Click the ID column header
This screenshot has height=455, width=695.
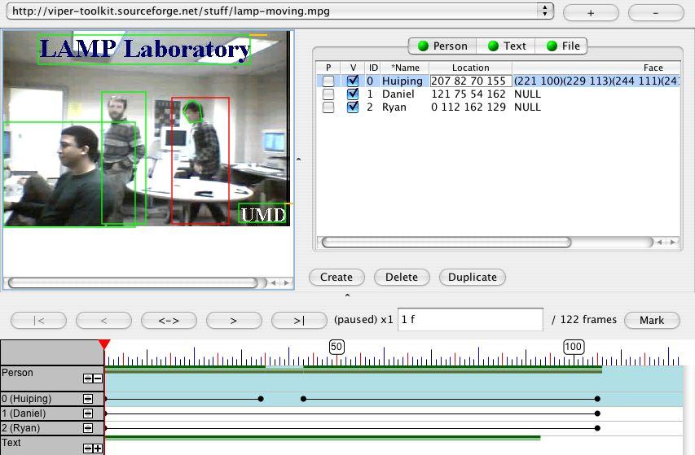(373, 68)
